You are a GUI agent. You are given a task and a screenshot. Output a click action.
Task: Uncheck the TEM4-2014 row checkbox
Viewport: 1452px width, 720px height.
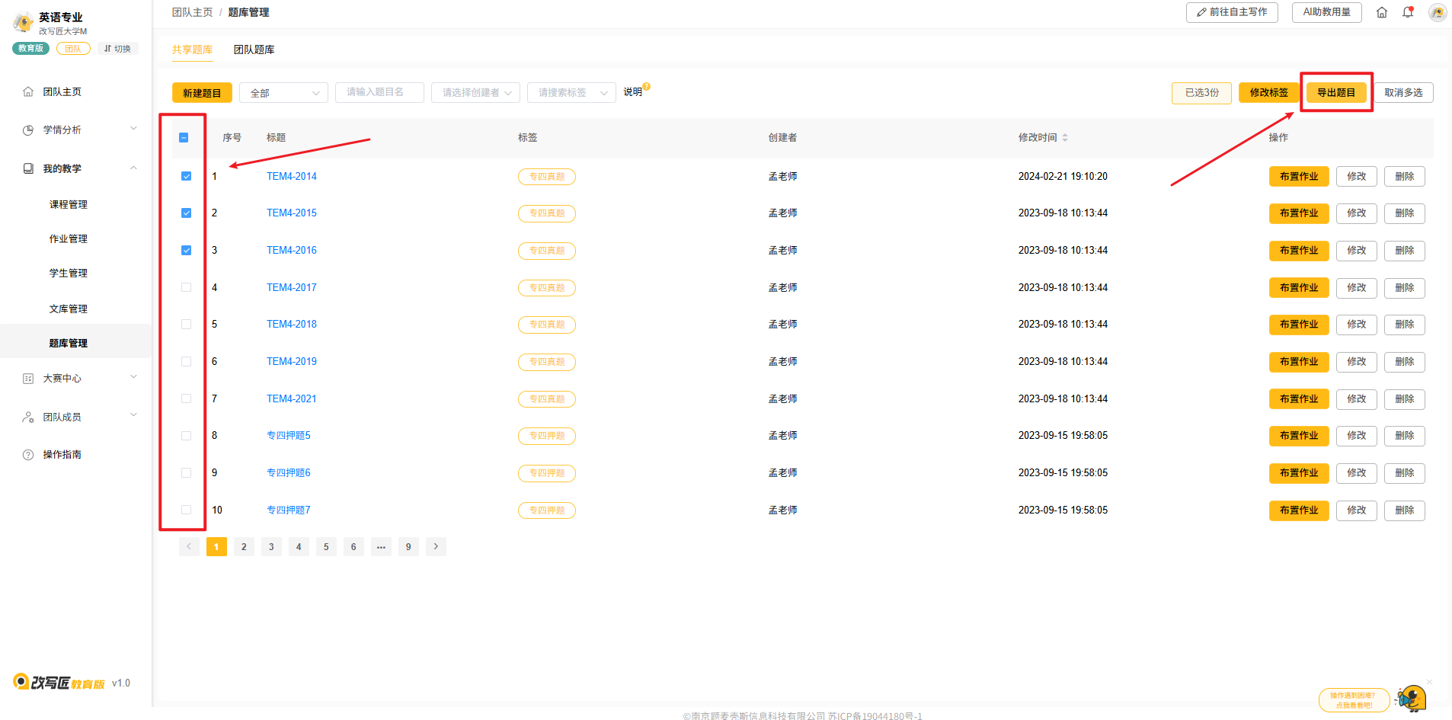[x=186, y=176]
